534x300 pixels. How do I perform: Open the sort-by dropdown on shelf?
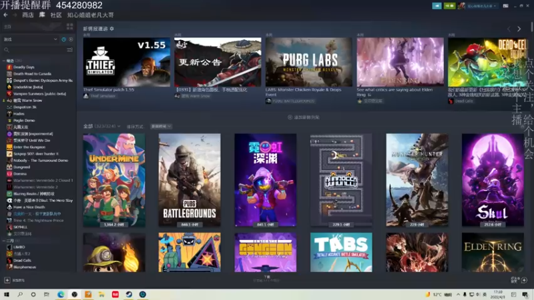tap(161, 127)
